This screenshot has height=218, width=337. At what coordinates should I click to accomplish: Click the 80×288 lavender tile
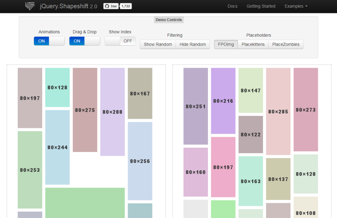[x=112, y=112]
